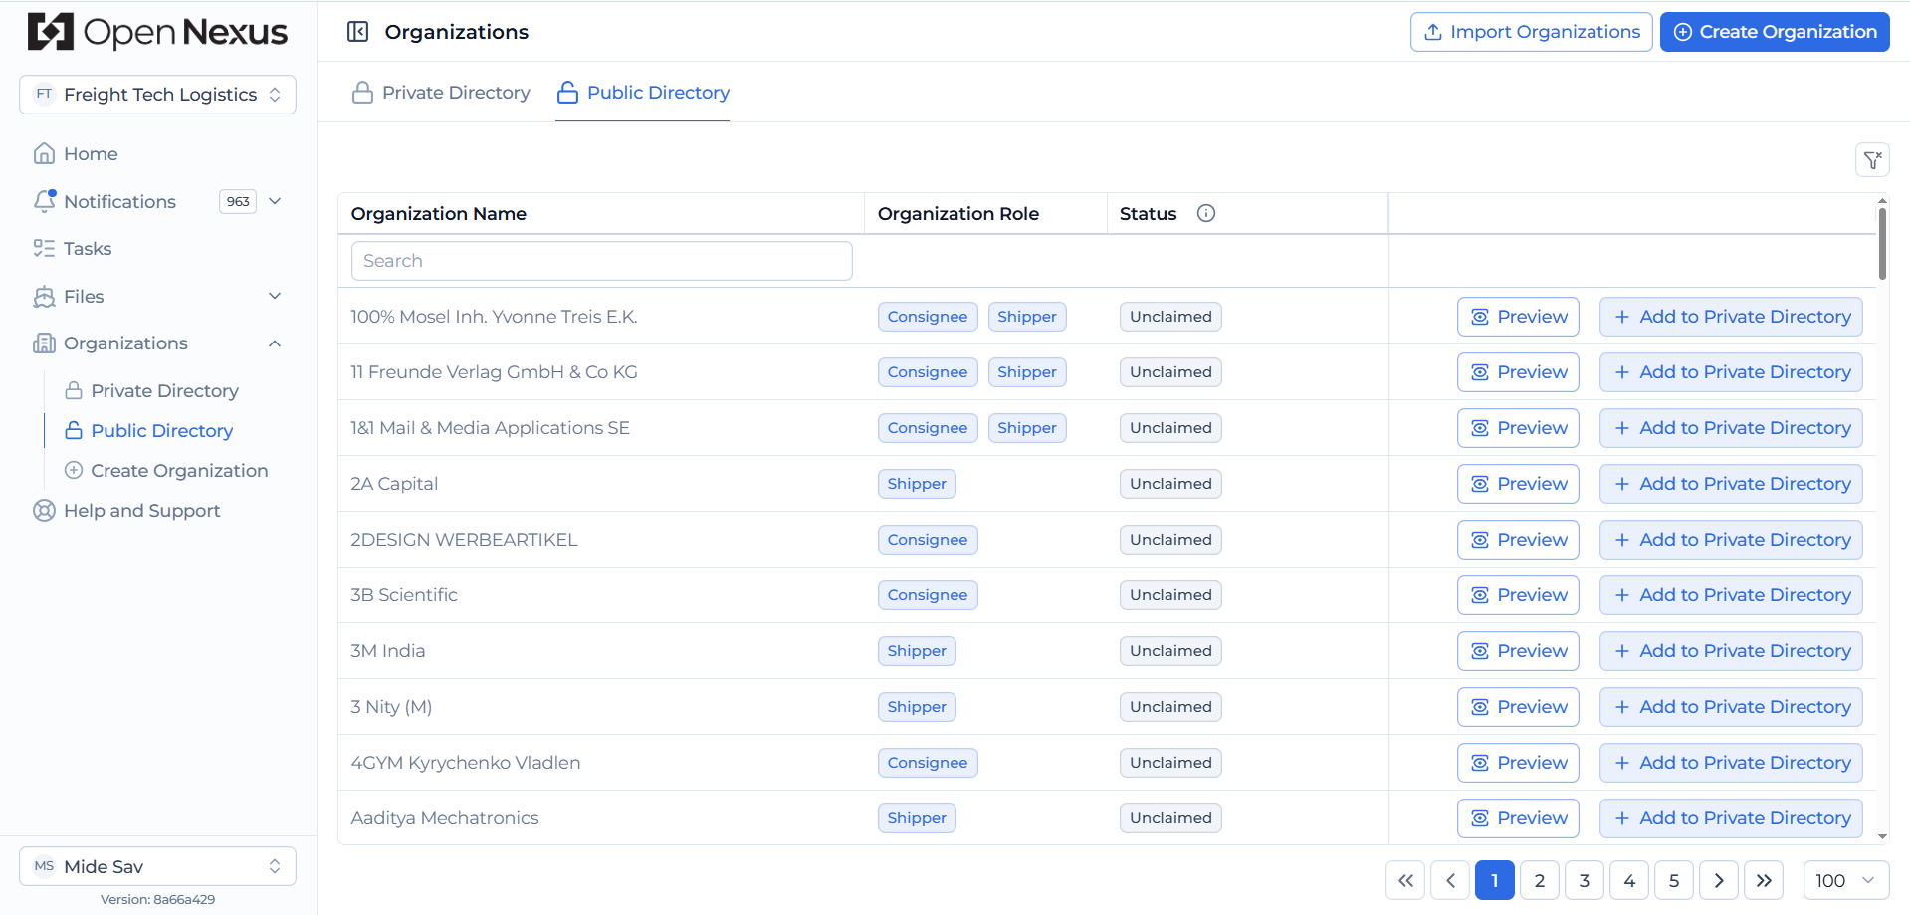Expand the Files menu chevron
Image resolution: width=1910 pixels, height=915 pixels.
[276, 296]
